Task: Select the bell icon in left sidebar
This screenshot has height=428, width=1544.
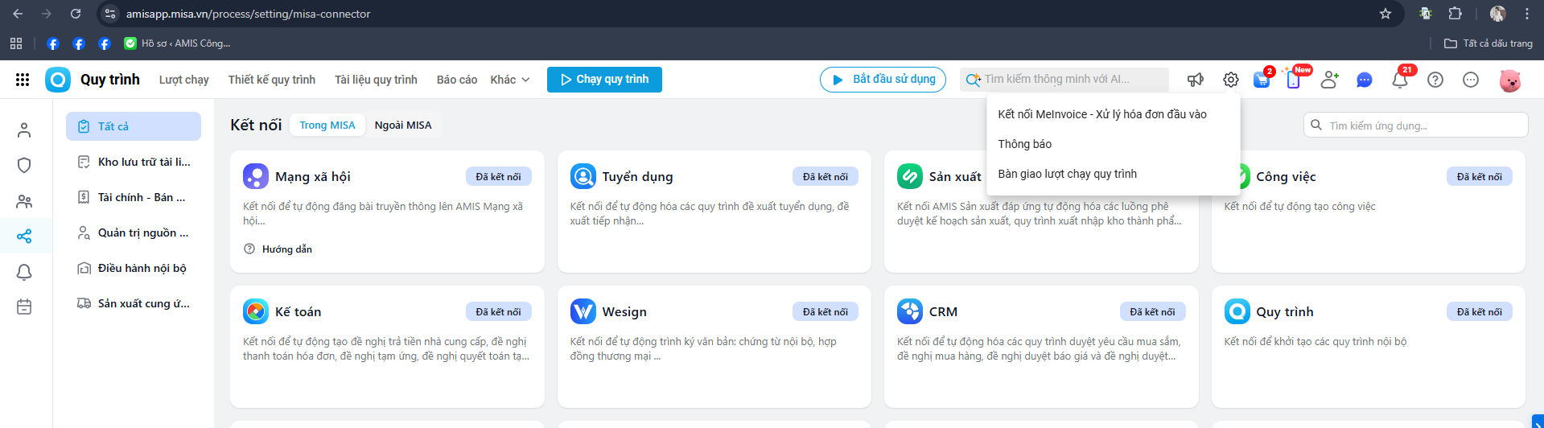Action: pyautogui.click(x=24, y=272)
